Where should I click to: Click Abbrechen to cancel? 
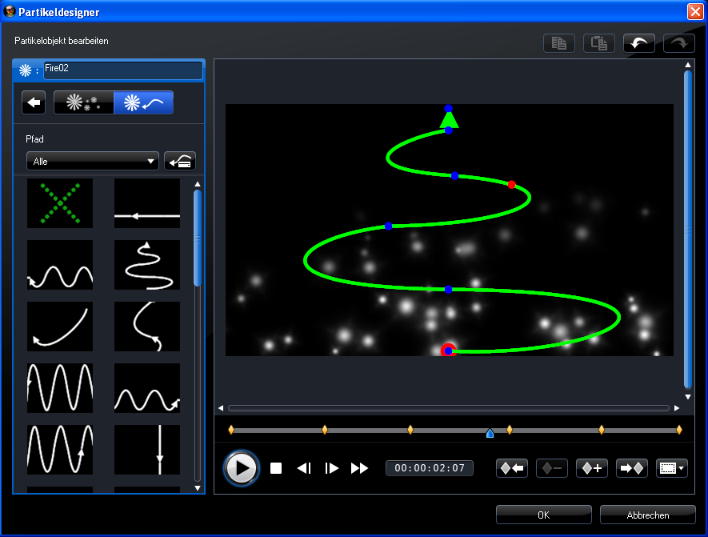click(x=647, y=515)
